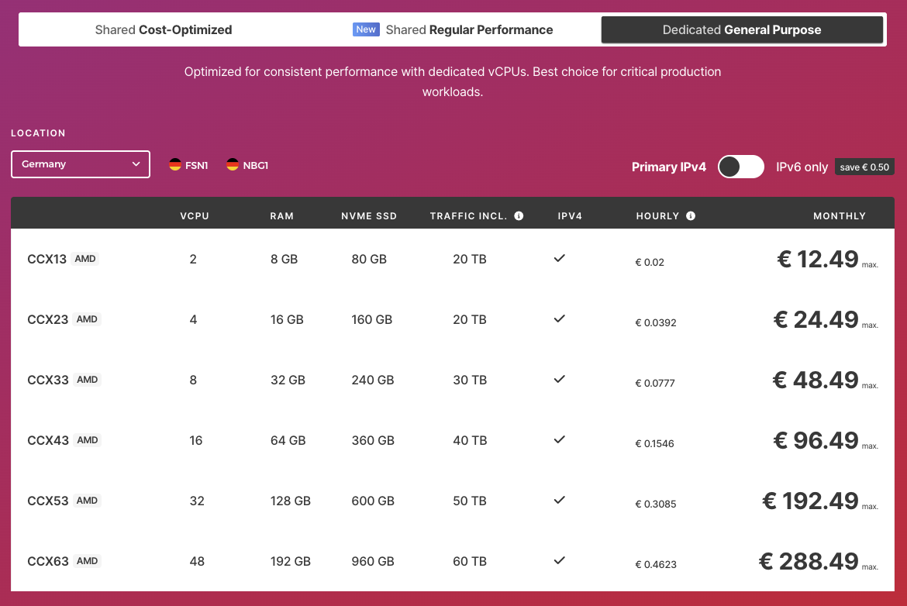Click info icon beside Hourly header

pos(691,216)
